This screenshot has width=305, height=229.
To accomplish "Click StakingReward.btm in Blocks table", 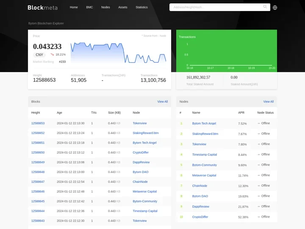I will point(146,133).
